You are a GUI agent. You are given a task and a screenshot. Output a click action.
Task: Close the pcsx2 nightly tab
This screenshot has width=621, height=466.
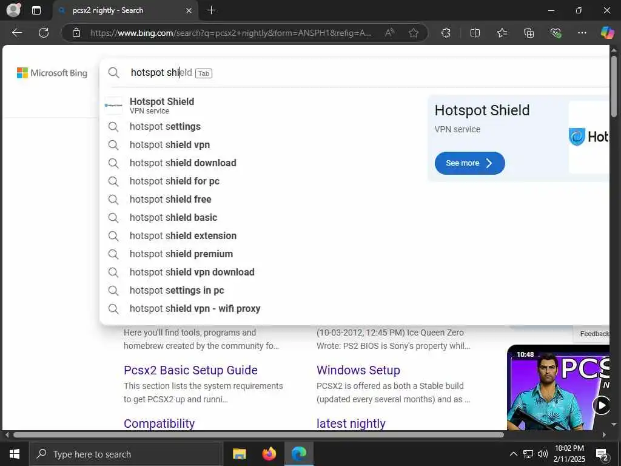click(x=189, y=11)
